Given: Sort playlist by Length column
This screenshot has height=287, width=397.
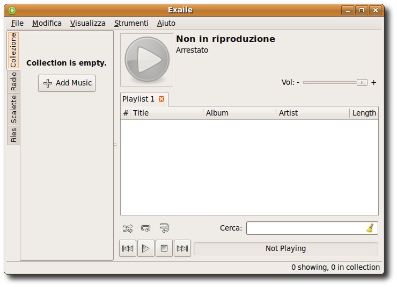Looking at the screenshot, I should pyautogui.click(x=364, y=113).
